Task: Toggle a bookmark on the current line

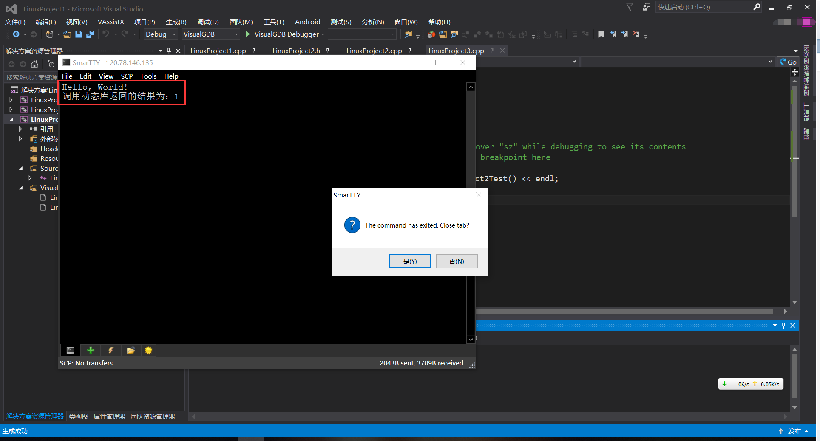Action: 601,34
